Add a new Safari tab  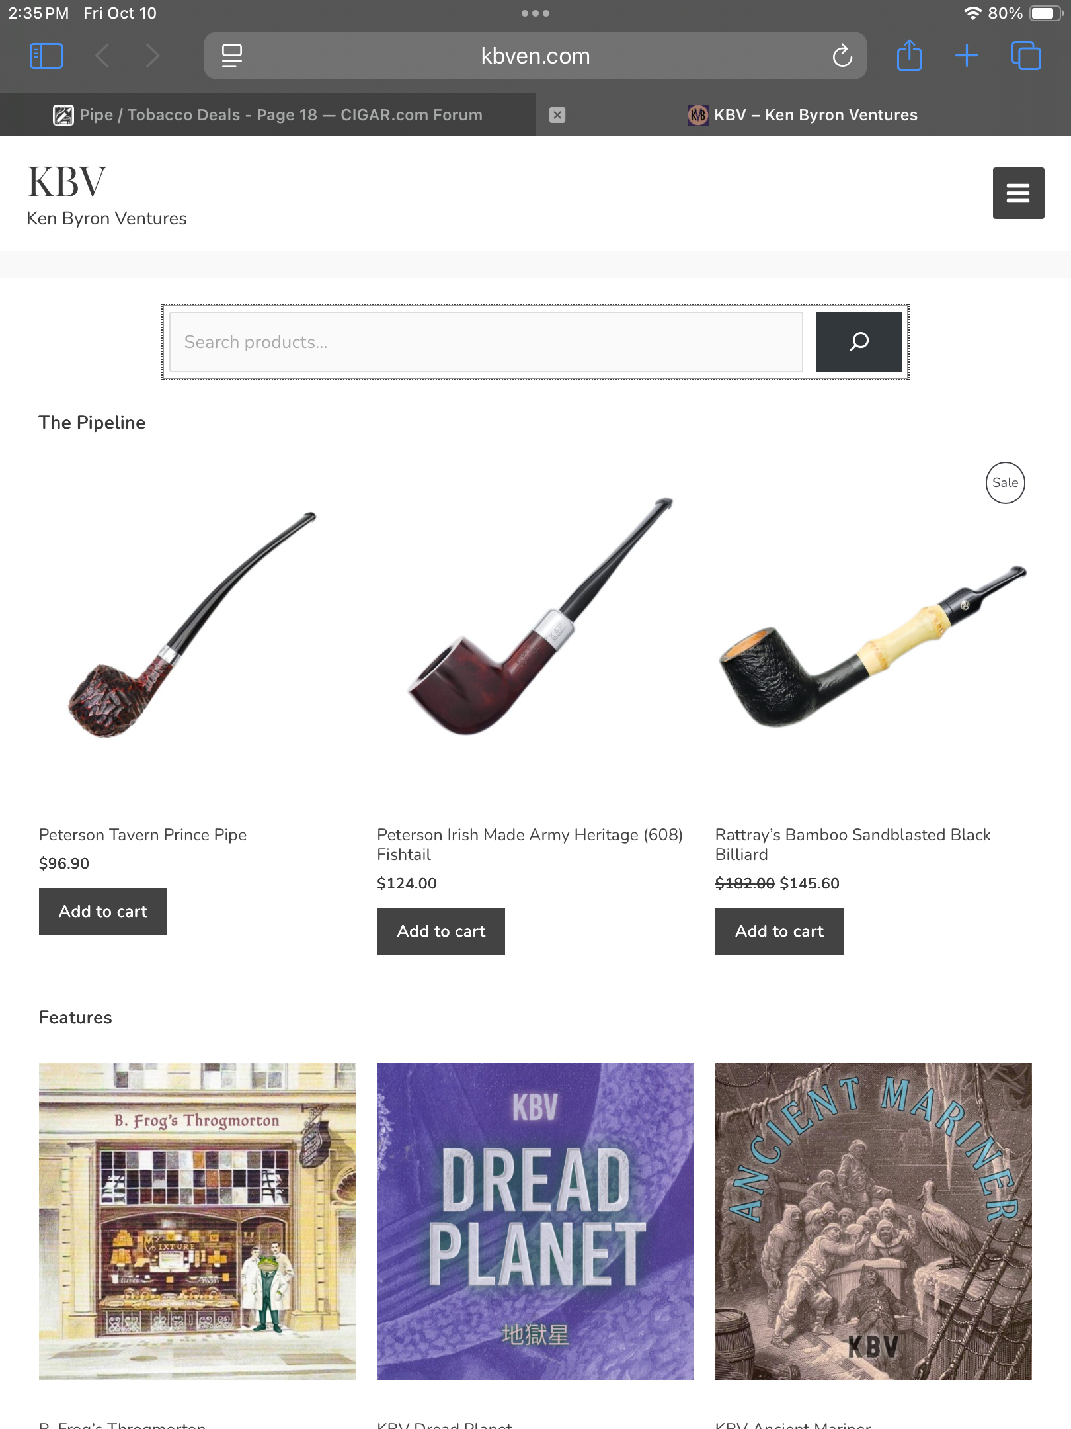click(x=967, y=56)
